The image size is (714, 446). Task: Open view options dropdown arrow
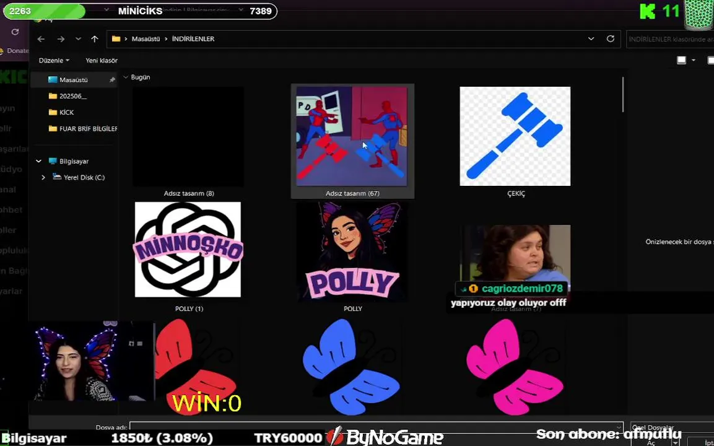(x=694, y=60)
